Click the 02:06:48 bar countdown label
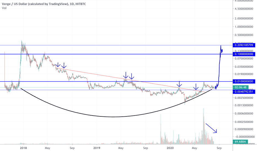Viewport: 257px width, 151px height. (x=241, y=87)
